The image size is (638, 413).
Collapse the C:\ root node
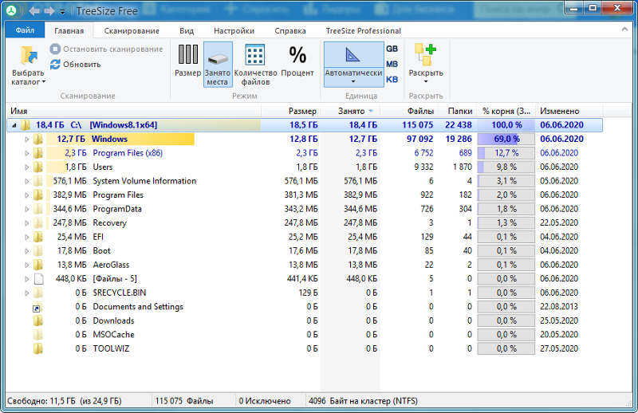[14, 125]
